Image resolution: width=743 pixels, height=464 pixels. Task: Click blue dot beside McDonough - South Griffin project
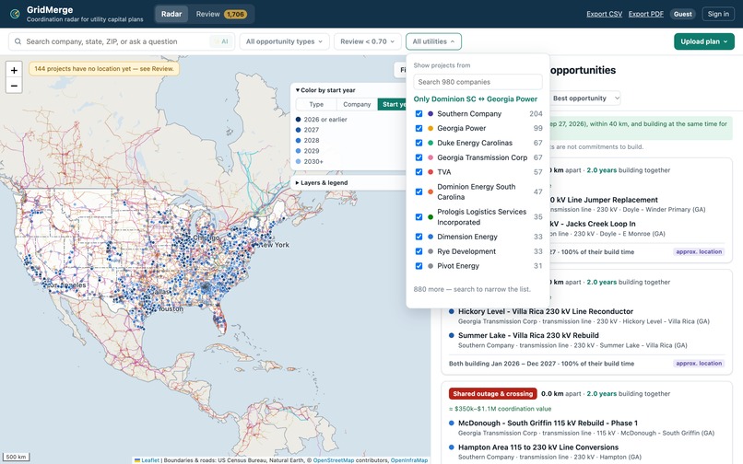tap(452, 423)
